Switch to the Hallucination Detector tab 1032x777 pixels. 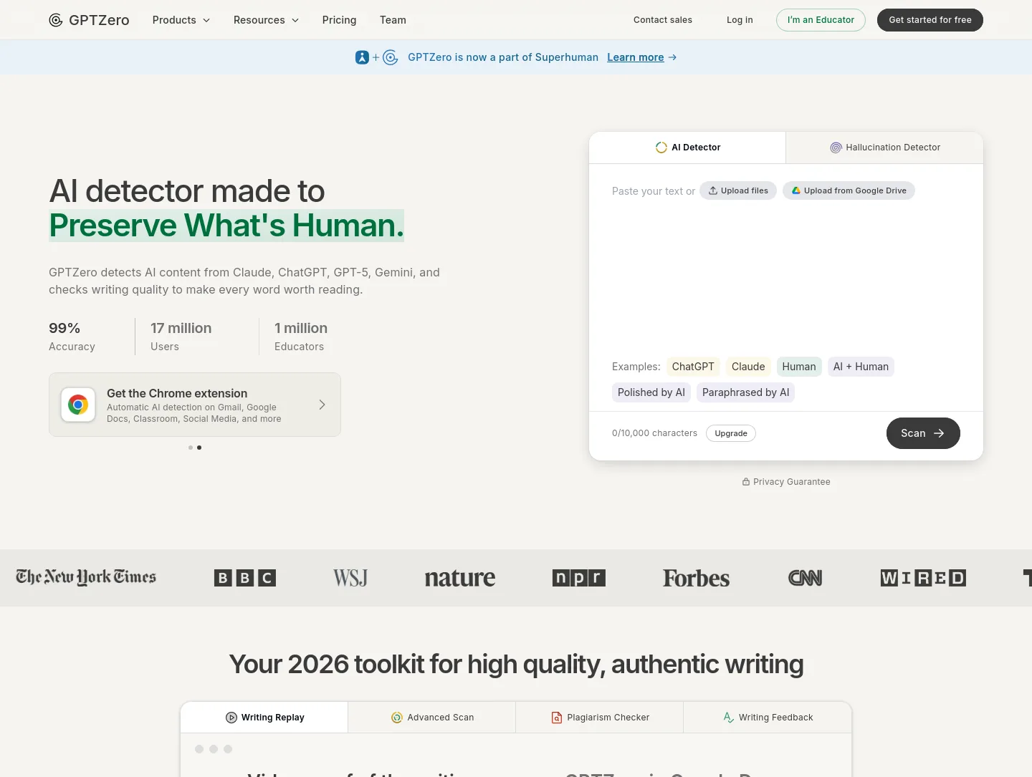(884, 148)
